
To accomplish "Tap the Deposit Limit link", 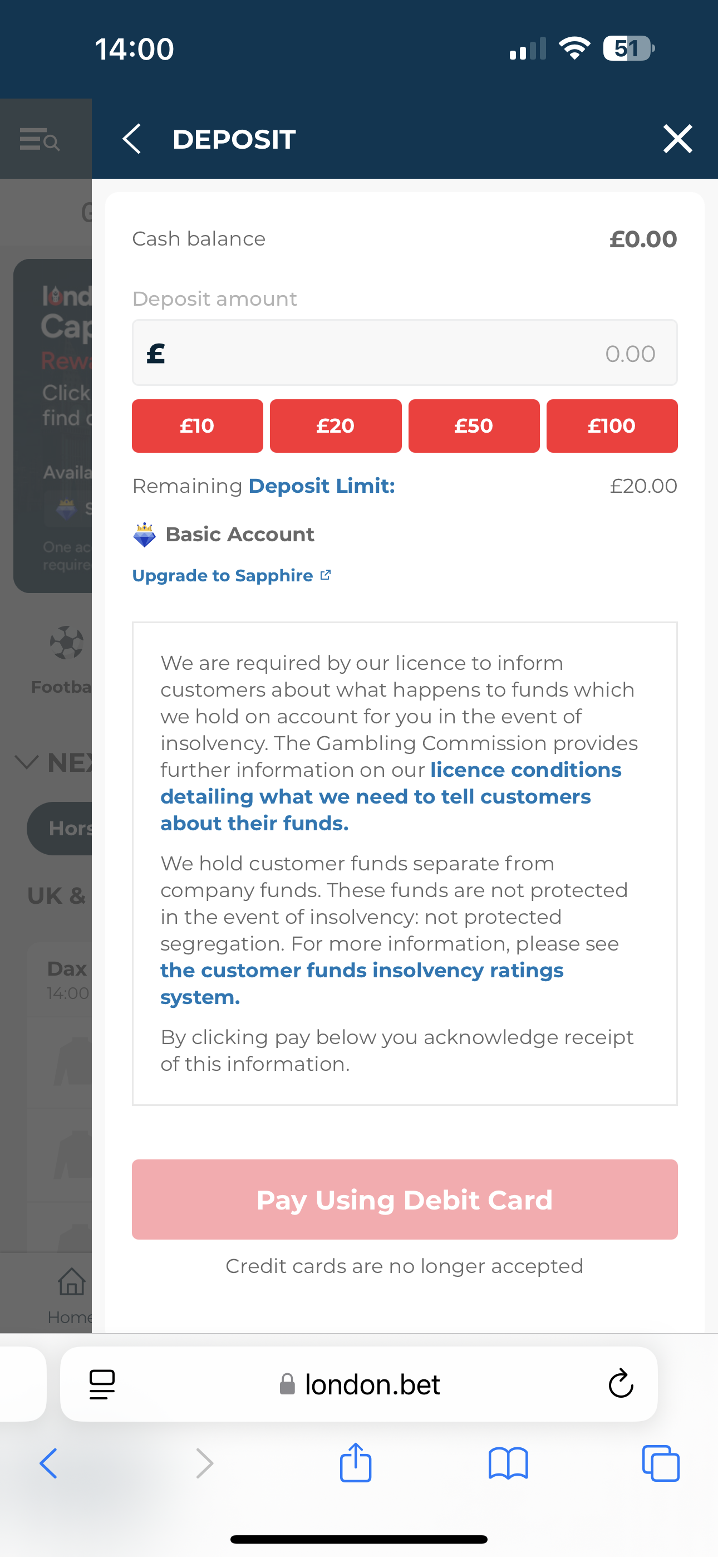I will click(x=322, y=486).
